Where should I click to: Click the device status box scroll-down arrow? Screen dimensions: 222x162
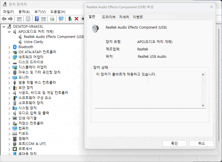pyautogui.click(x=203, y=106)
